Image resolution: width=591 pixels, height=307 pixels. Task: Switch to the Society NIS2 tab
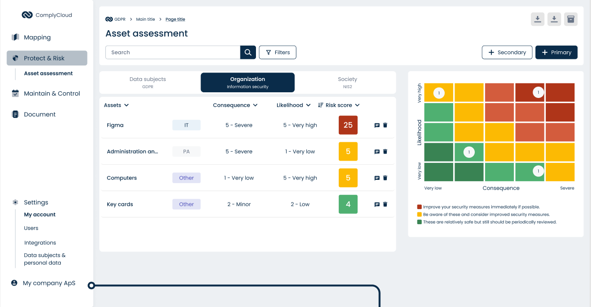(x=347, y=82)
